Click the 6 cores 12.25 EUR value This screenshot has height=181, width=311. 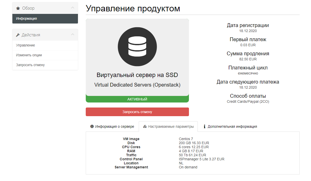(194, 147)
